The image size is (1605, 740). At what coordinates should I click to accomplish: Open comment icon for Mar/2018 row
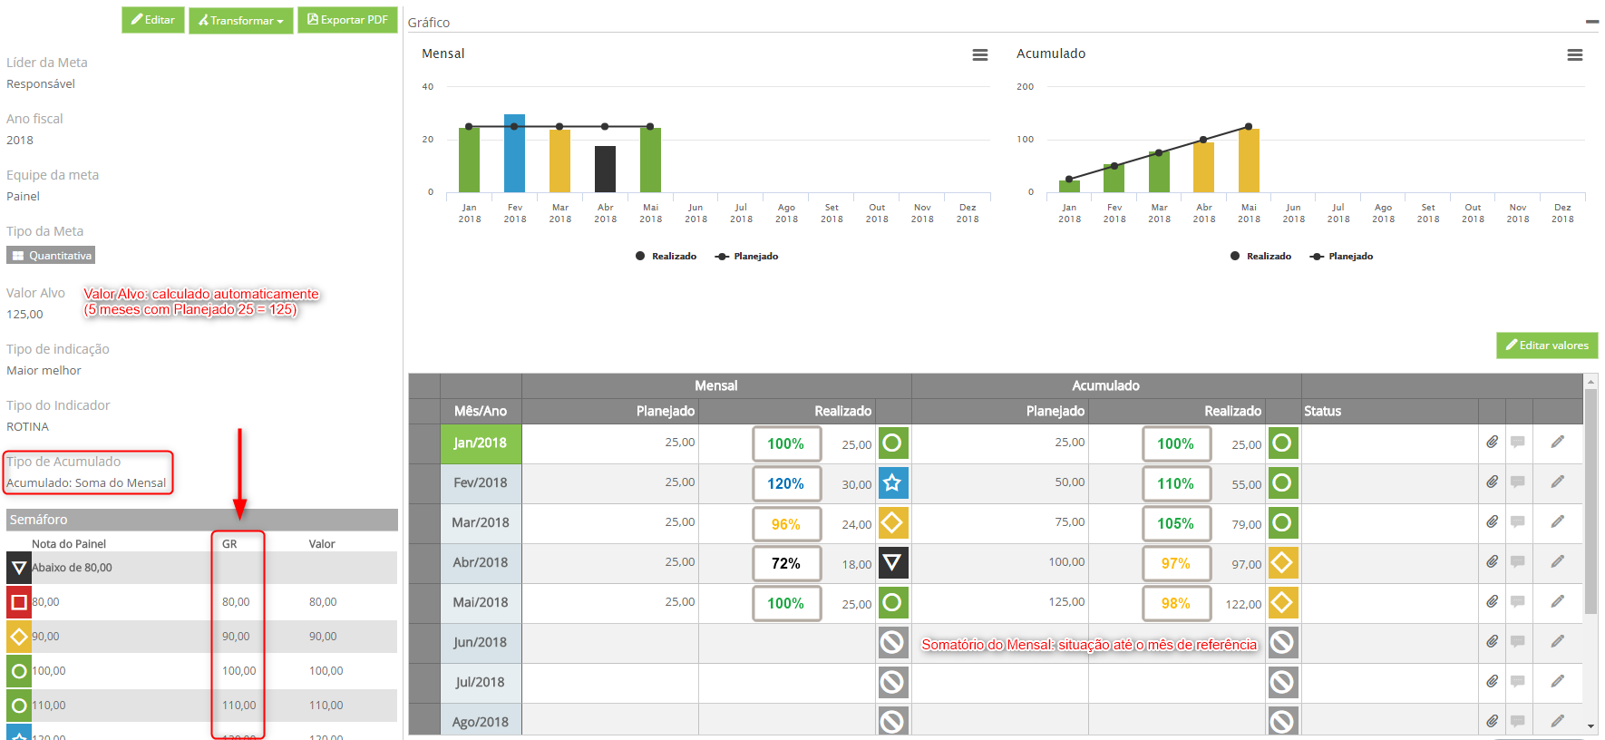1518,522
